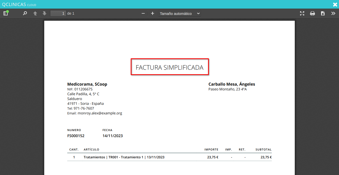The image size is (339, 175).
Task: Print the invoice document
Action: pyautogui.click(x=312, y=13)
